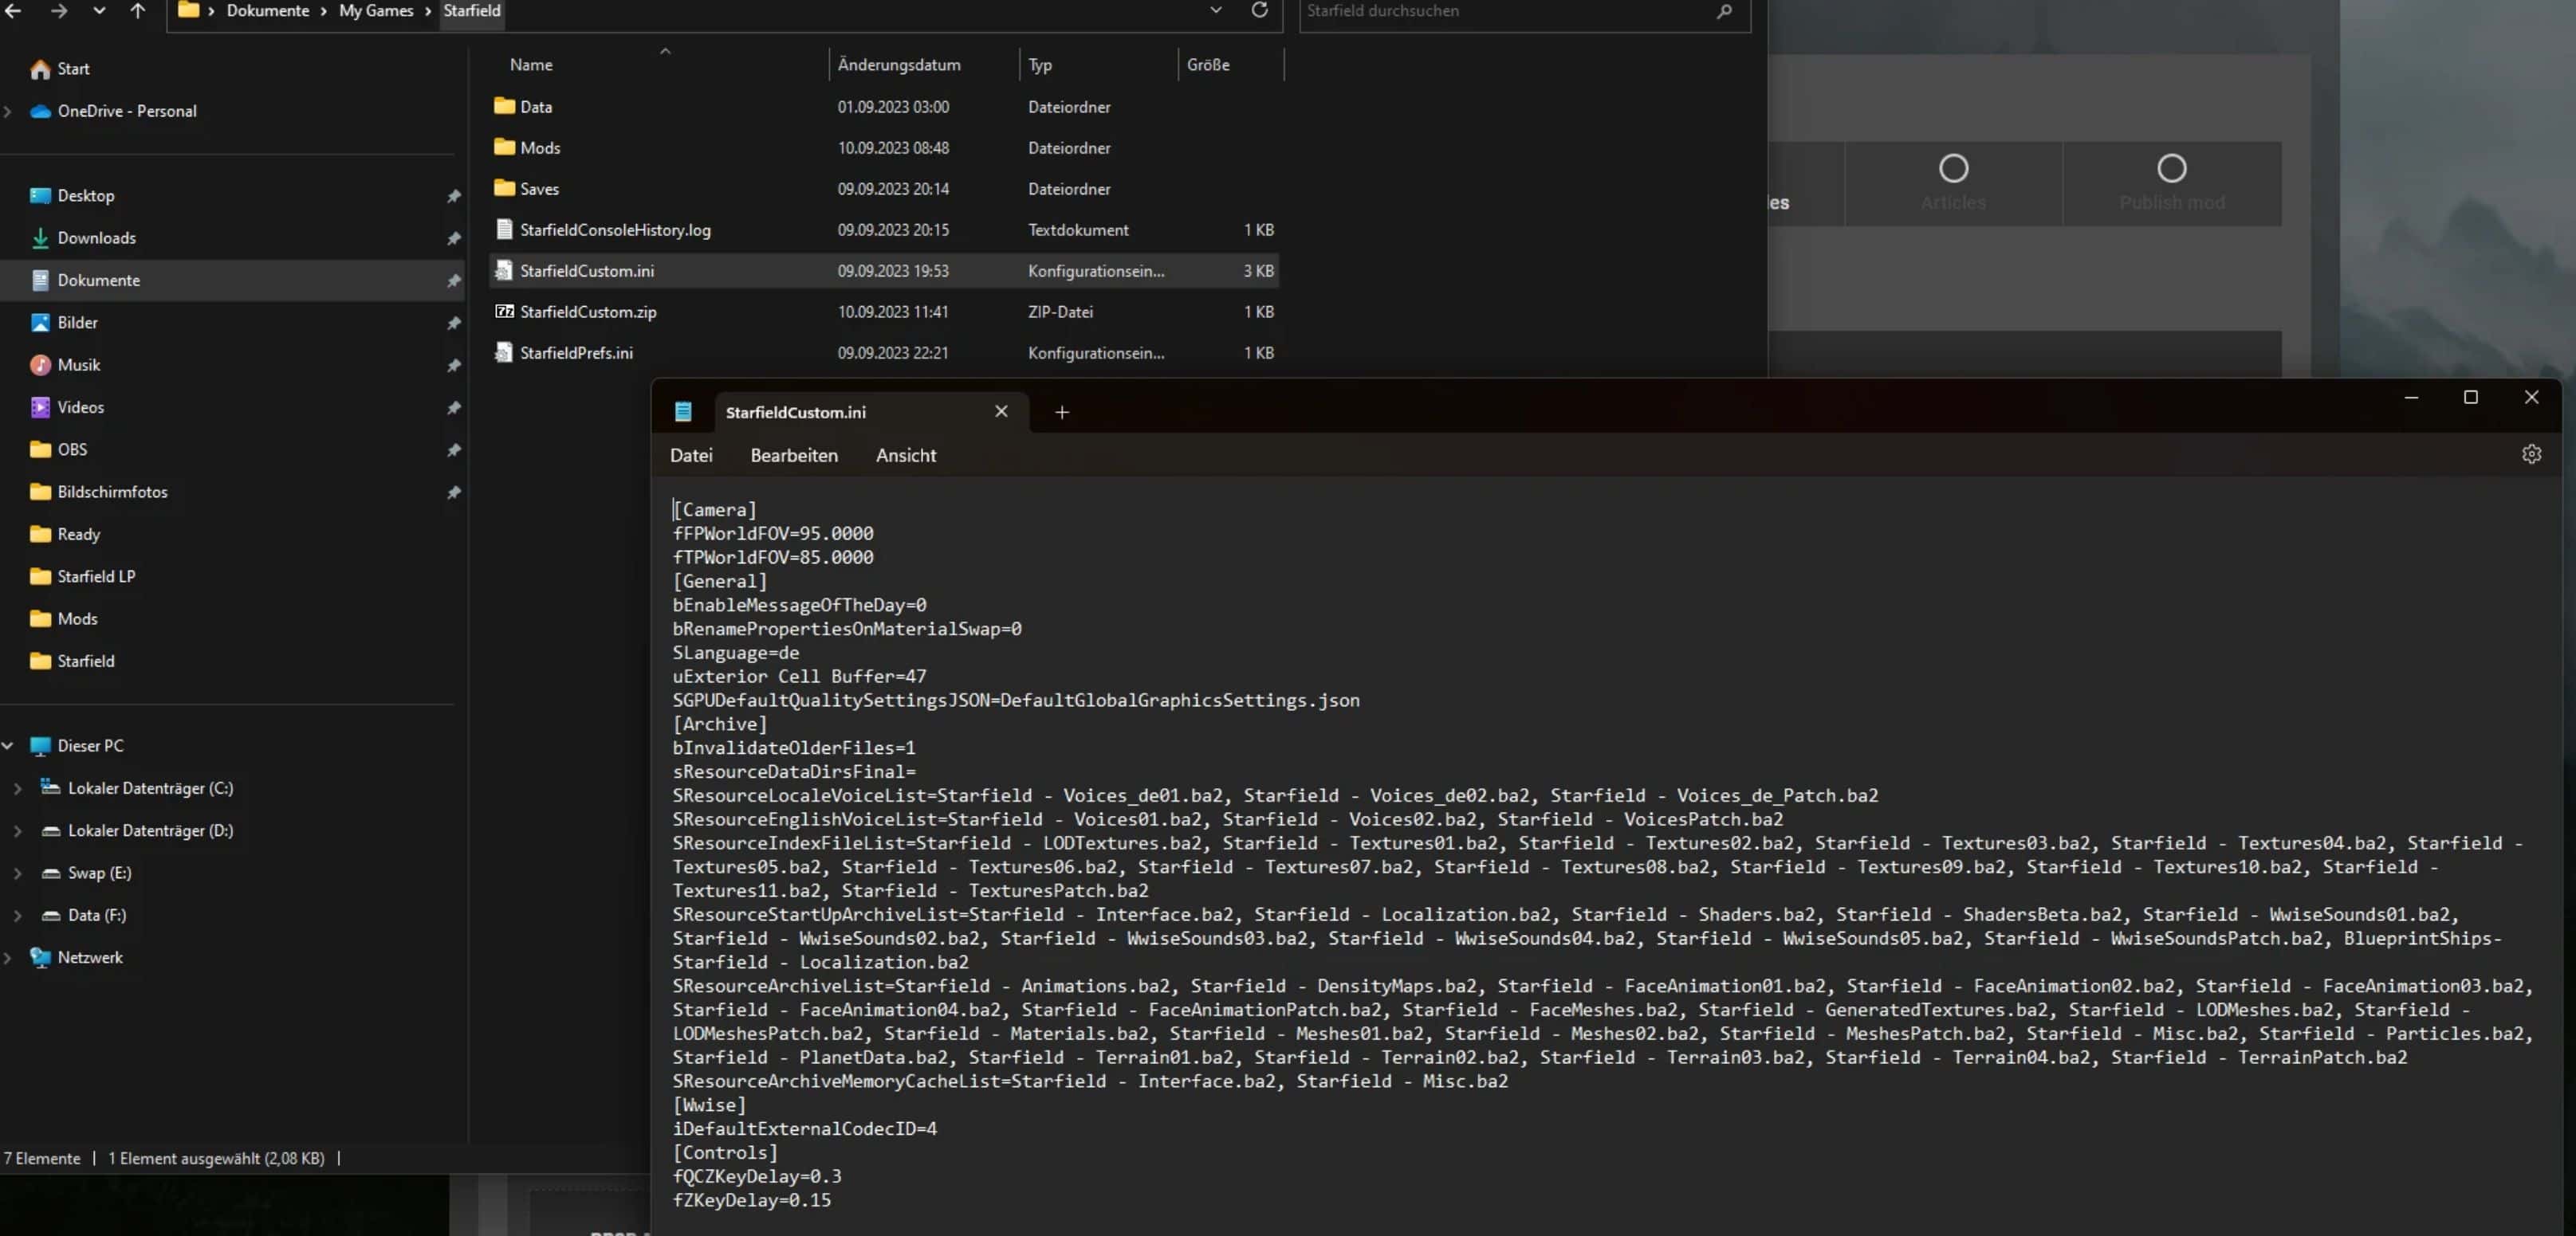Select the Publish mod radio circle
Screen dimensions: 2576x1236
pyautogui.click(x=2171, y=169)
